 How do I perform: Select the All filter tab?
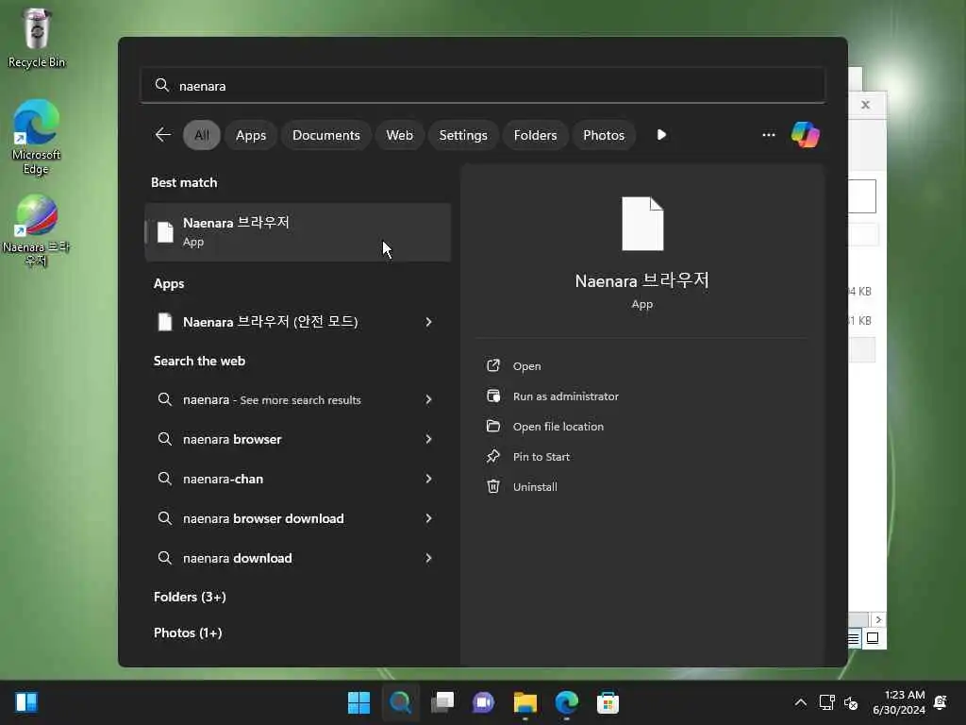coord(202,135)
